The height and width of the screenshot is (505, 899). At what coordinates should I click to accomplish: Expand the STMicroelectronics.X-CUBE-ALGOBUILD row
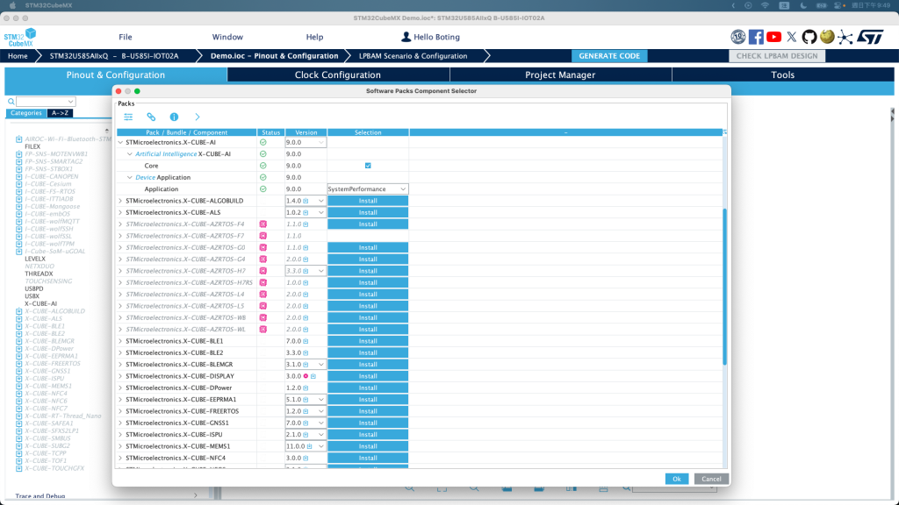click(120, 201)
